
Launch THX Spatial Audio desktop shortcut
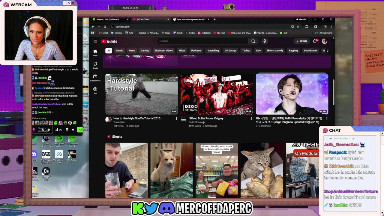click(x=59, y=141)
